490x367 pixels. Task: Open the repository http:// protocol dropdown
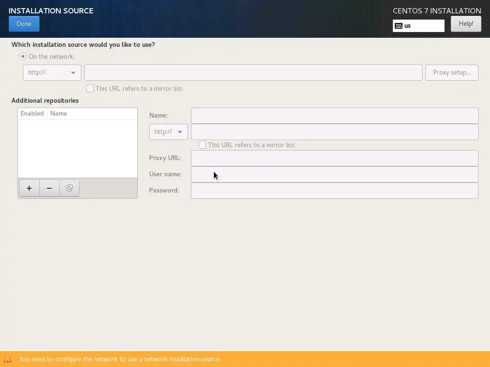[x=168, y=132]
